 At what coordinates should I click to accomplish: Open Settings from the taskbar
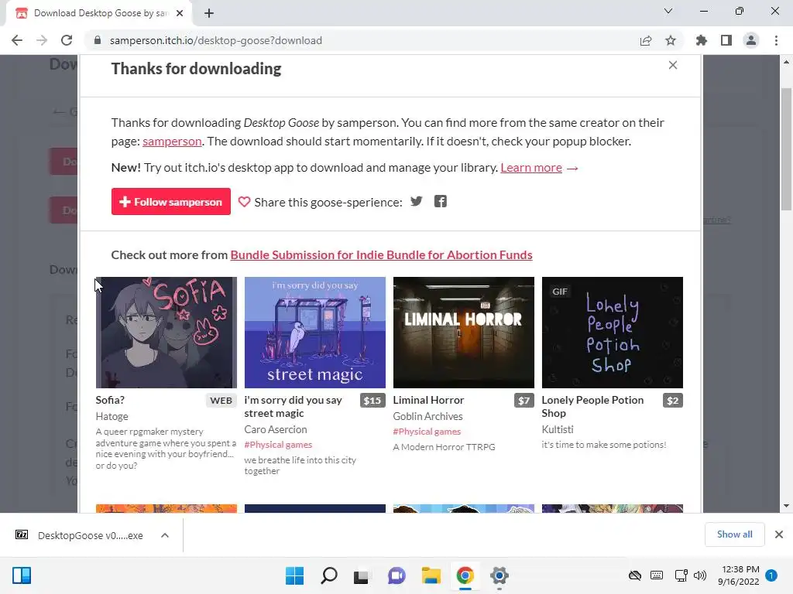[499, 575]
